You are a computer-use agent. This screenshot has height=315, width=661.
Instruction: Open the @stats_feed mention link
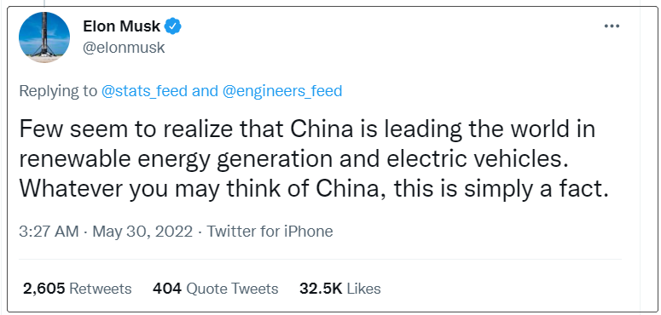(144, 91)
